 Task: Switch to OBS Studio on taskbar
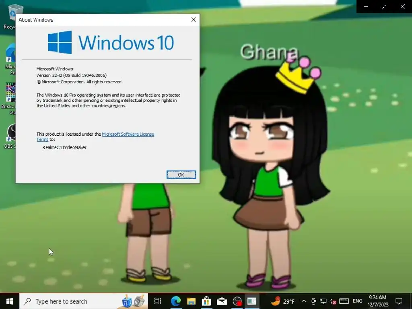coord(237,301)
